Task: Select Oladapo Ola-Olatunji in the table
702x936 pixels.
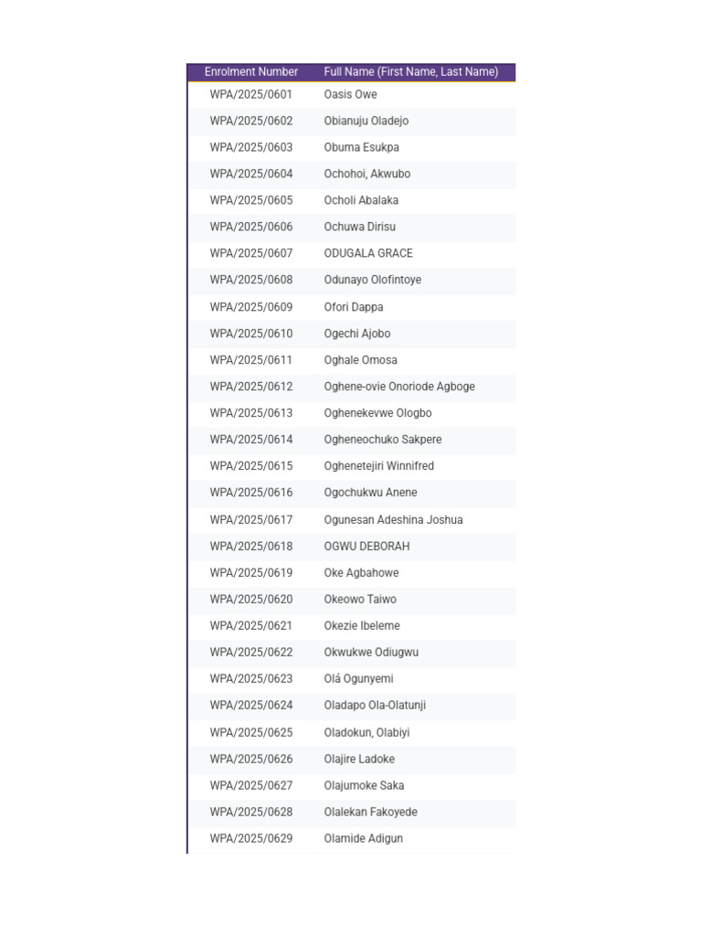Action: click(375, 705)
